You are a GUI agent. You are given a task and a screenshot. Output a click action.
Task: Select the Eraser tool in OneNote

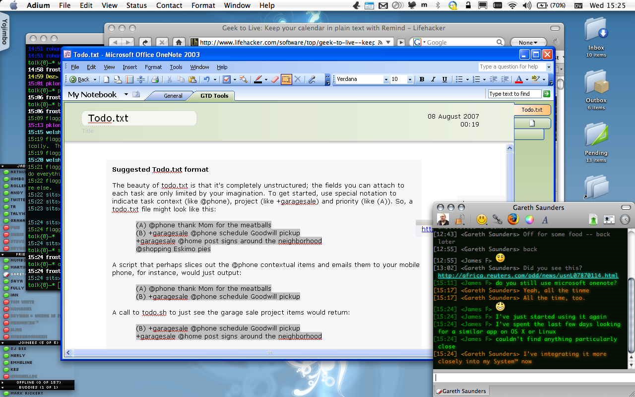(275, 79)
